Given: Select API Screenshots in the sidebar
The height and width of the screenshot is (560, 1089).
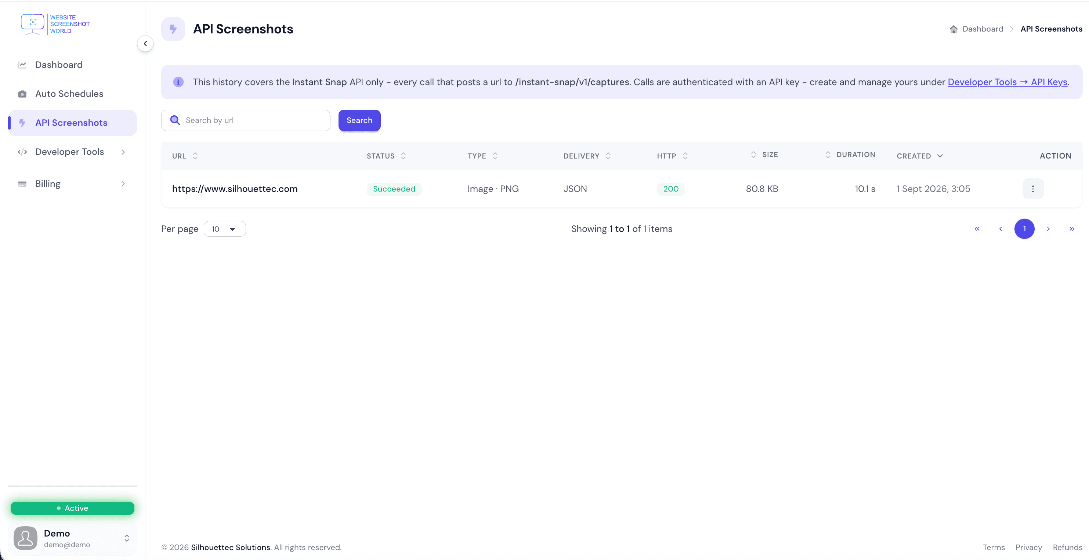Looking at the screenshot, I should [x=72, y=123].
